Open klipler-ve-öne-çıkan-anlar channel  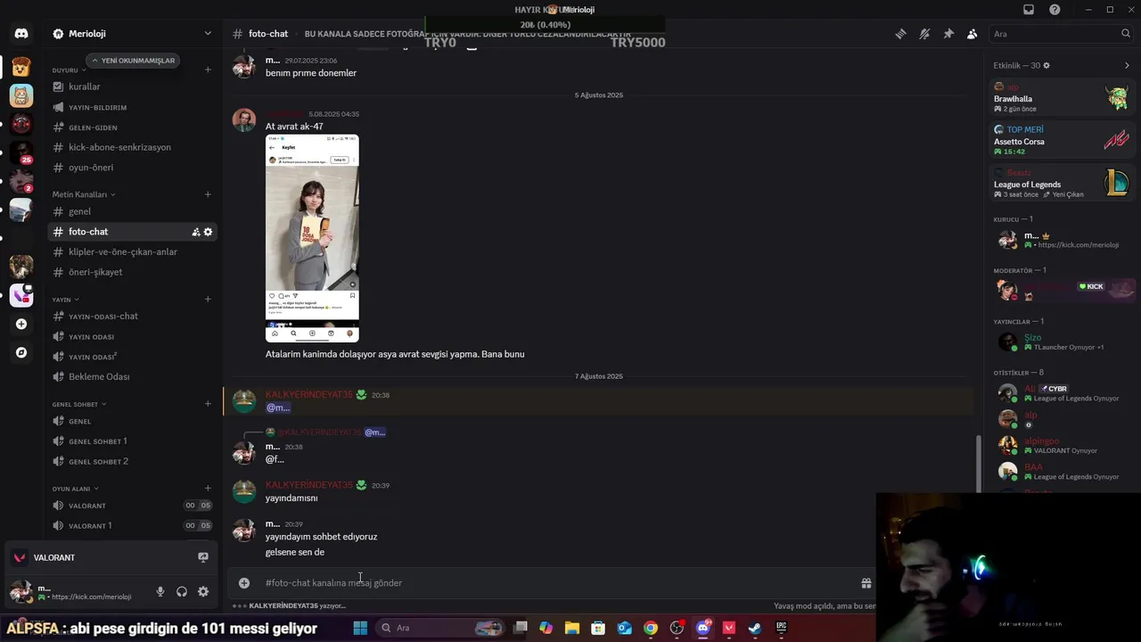pos(132,251)
